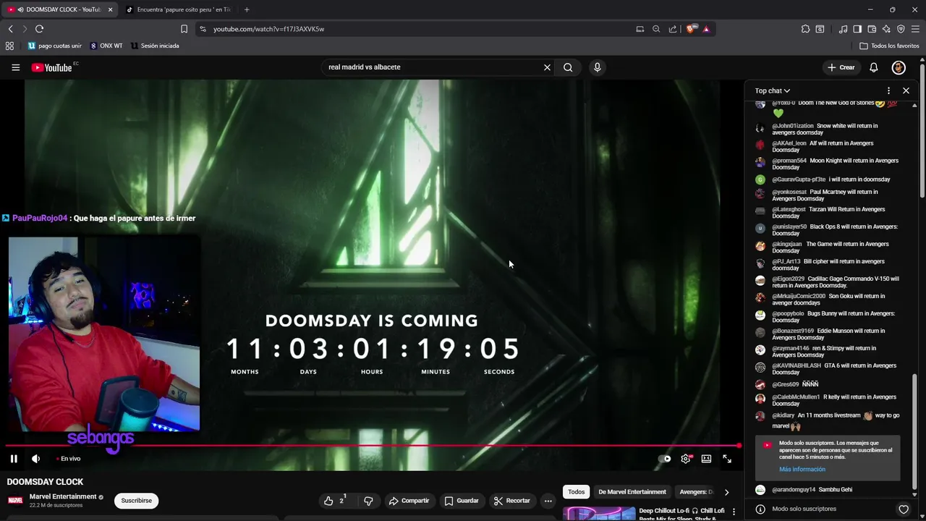Pause the live video
This screenshot has height=521, width=926.
(14, 459)
